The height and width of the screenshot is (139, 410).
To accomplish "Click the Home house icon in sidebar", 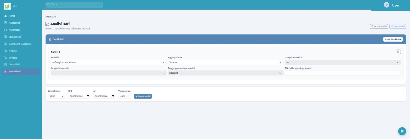I will click(x=5, y=16).
